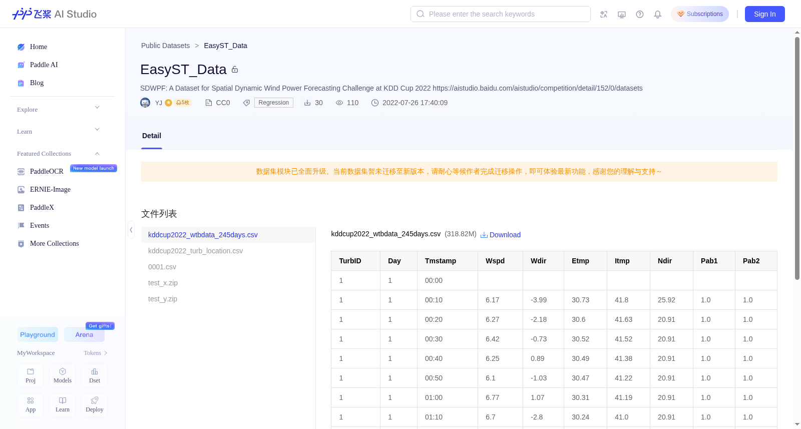Click the page vertical scrollbar thumb
801x429 pixels.
coord(797,158)
